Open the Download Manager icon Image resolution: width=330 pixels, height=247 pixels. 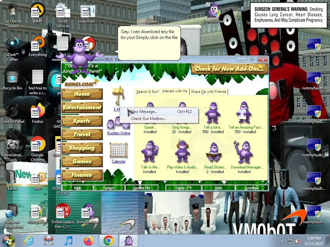244,152
